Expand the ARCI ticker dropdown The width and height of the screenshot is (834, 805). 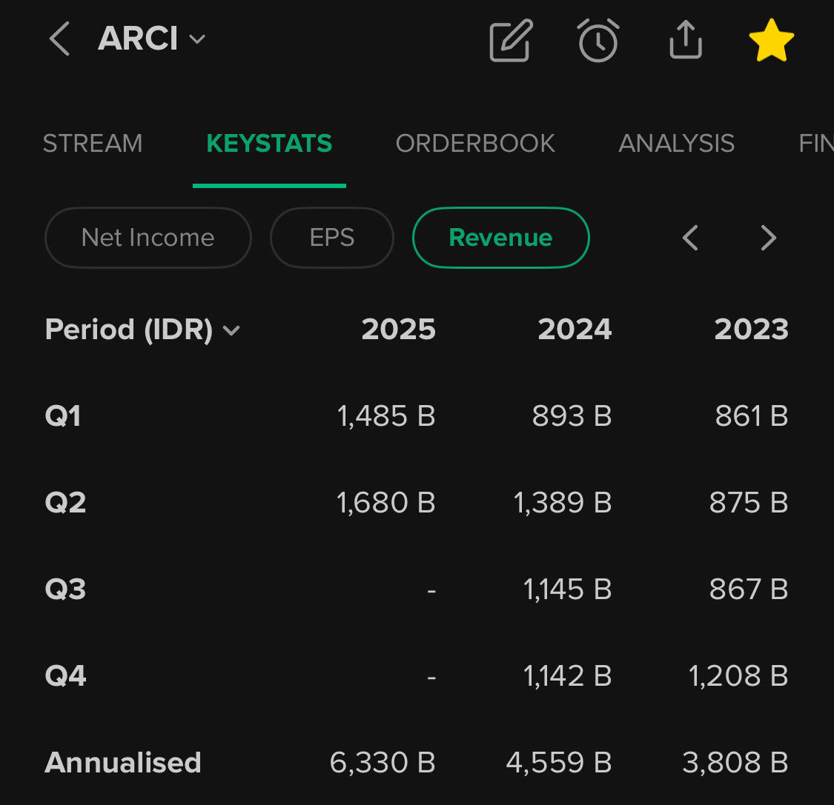coord(196,39)
